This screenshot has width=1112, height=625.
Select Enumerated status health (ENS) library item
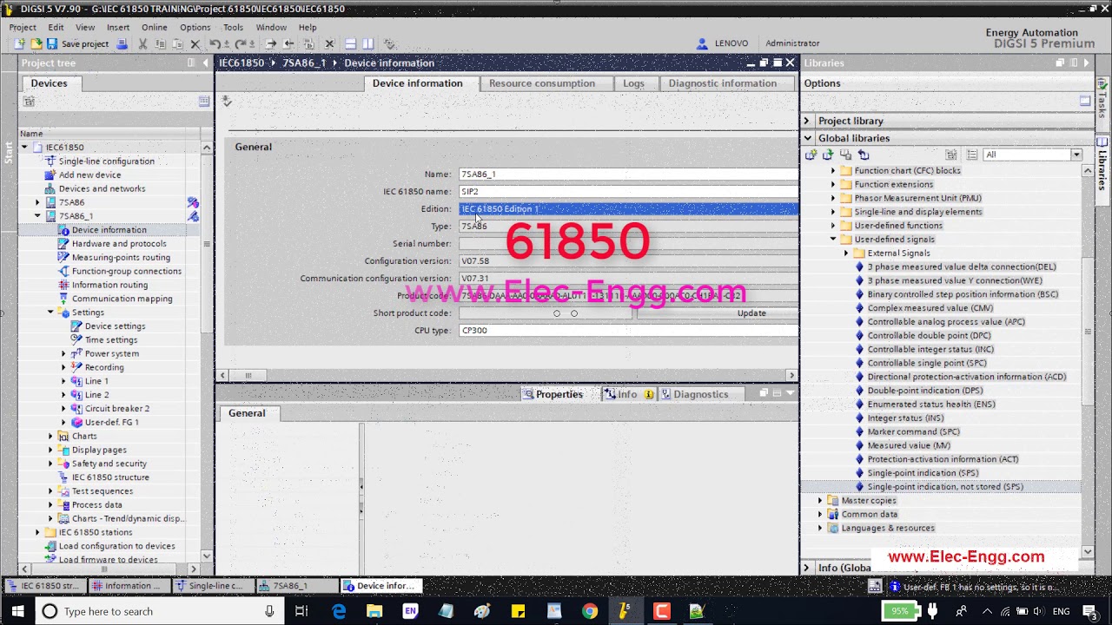click(931, 404)
